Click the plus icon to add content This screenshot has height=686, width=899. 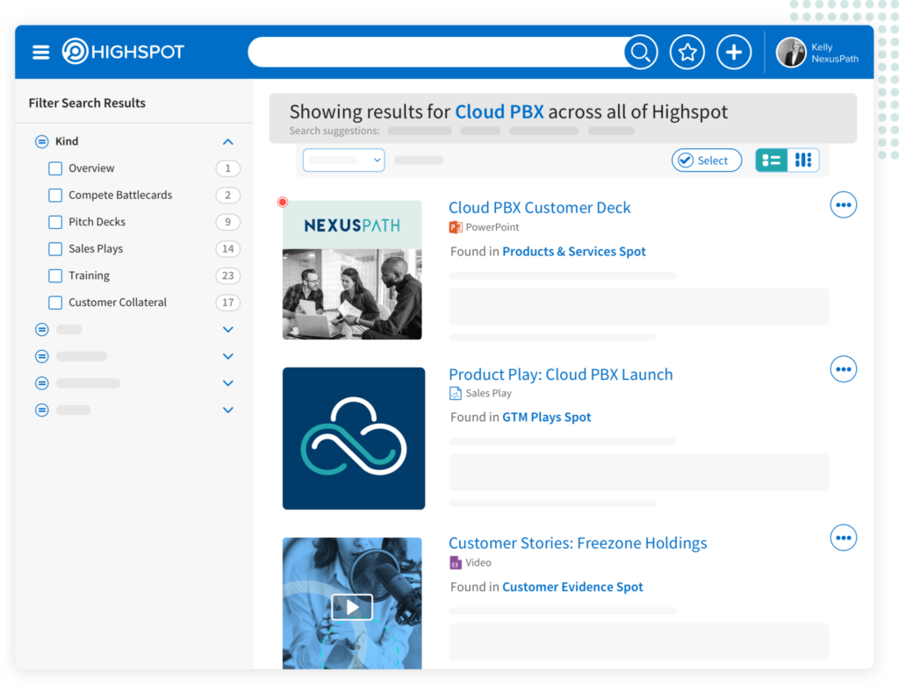click(x=734, y=53)
